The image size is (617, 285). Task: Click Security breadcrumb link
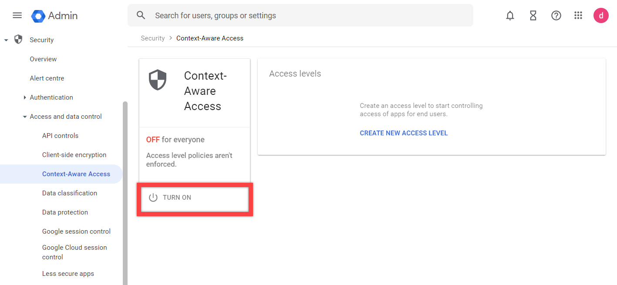coord(152,38)
